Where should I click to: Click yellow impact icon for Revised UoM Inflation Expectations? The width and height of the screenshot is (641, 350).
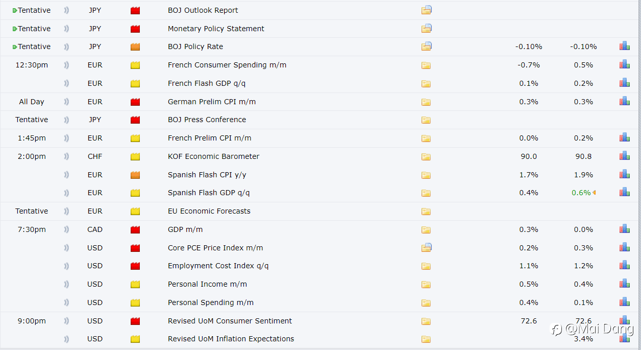pyautogui.click(x=135, y=339)
